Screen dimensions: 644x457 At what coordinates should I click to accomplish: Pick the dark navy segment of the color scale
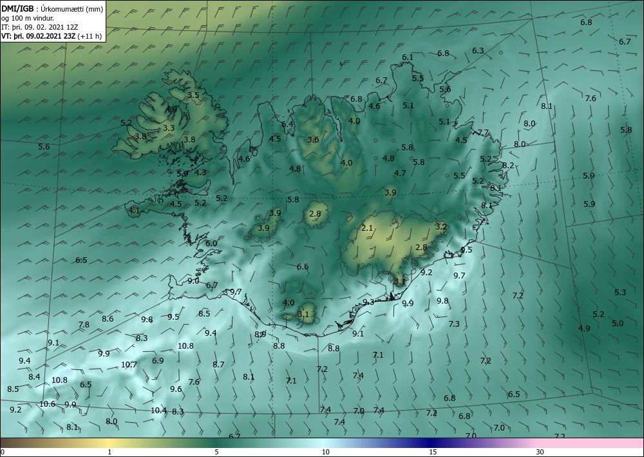point(429,443)
